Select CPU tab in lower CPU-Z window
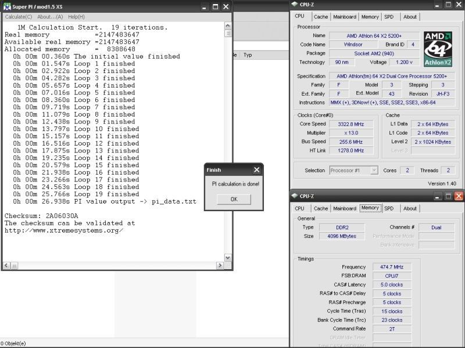The image size is (465, 348). 299,209
